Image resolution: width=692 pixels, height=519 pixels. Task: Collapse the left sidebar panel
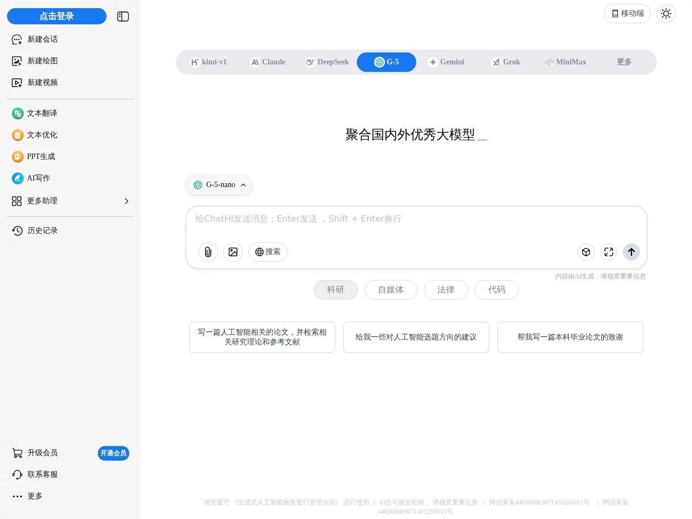click(123, 17)
